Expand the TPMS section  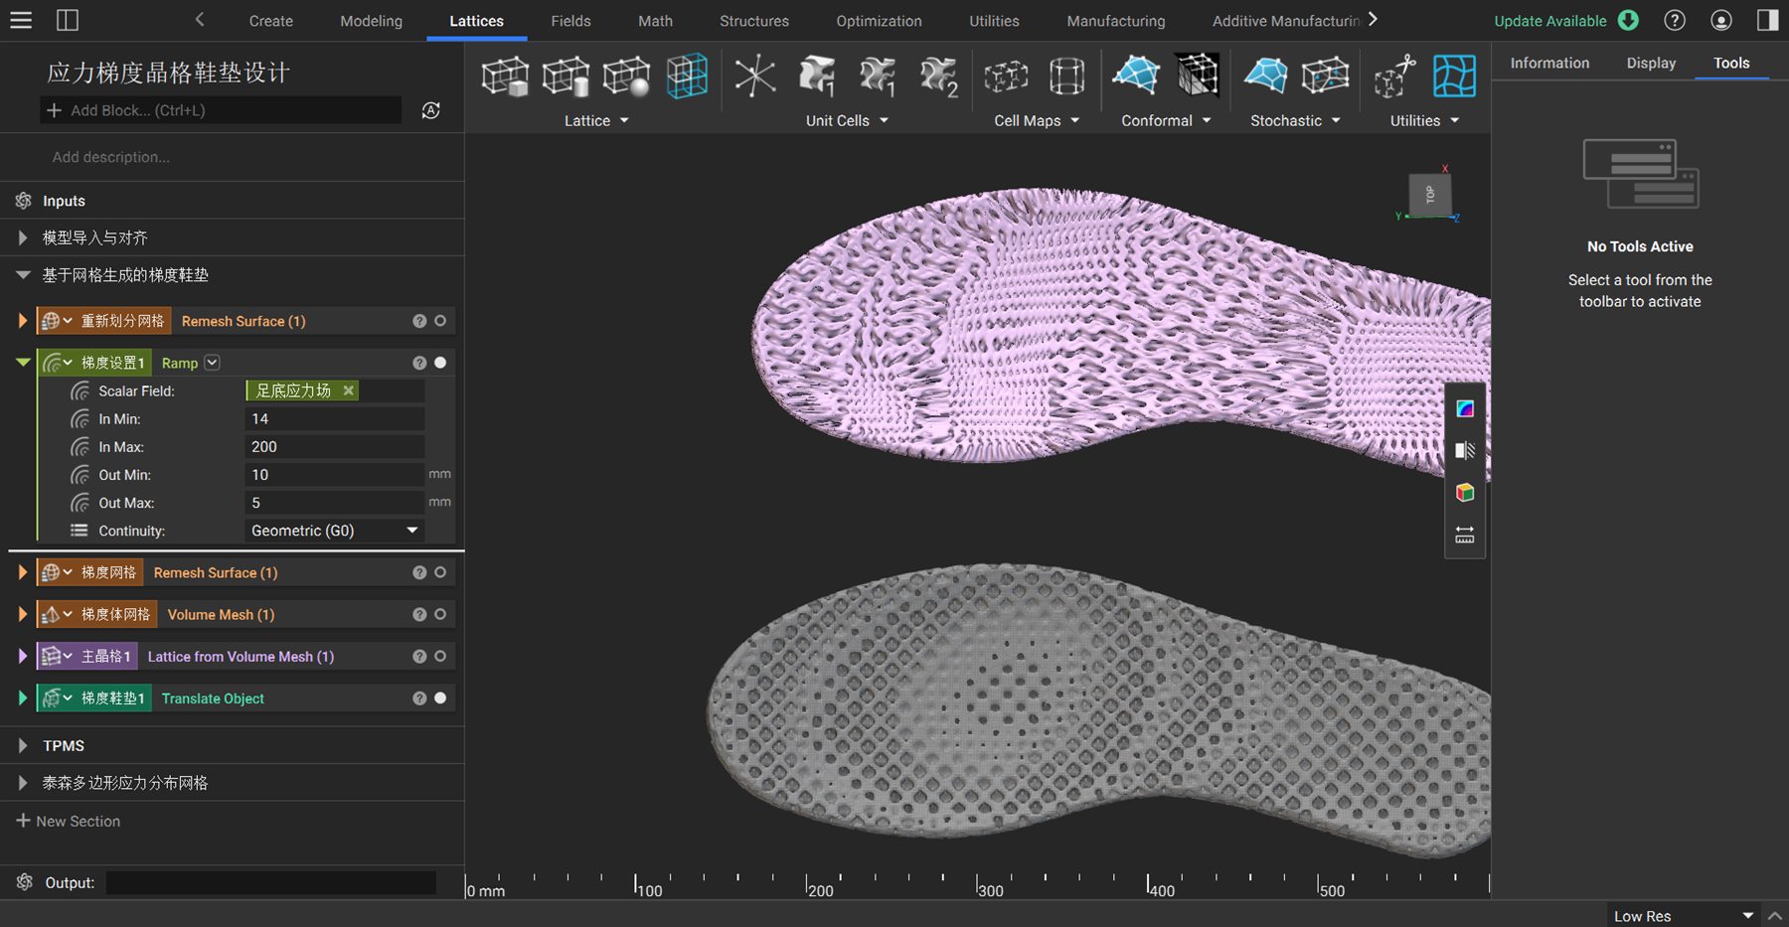pyautogui.click(x=22, y=745)
